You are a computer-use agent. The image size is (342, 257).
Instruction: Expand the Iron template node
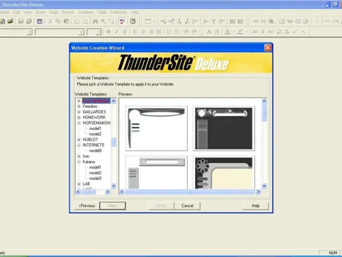coord(79,156)
